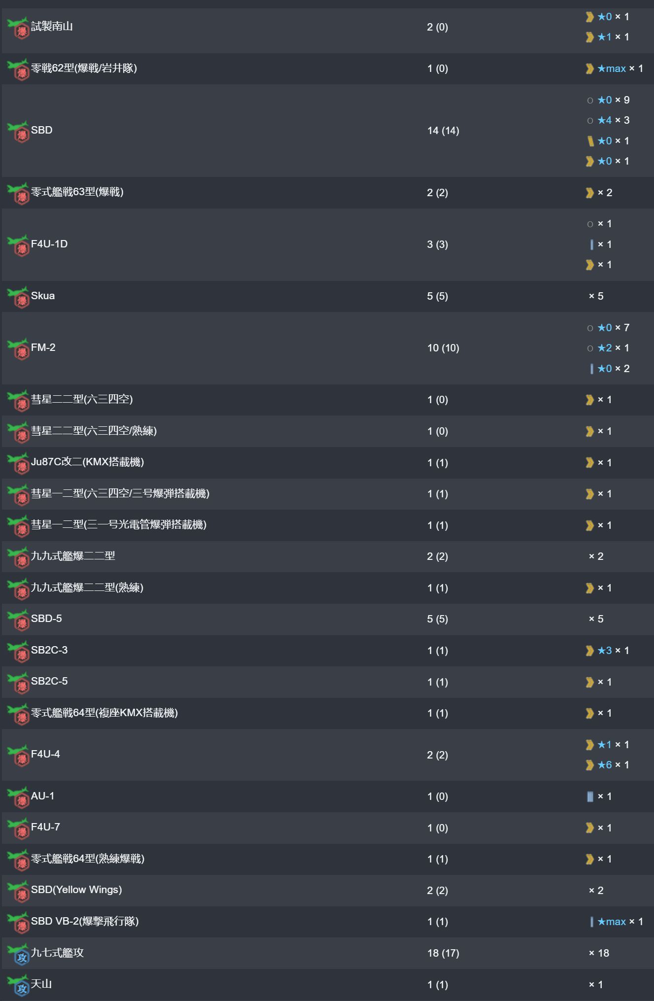This screenshot has width=654, height=1001.
Task: Click the bomber icon beside F4U-1D
Action: pyautogui.click(x=19, y=245)
